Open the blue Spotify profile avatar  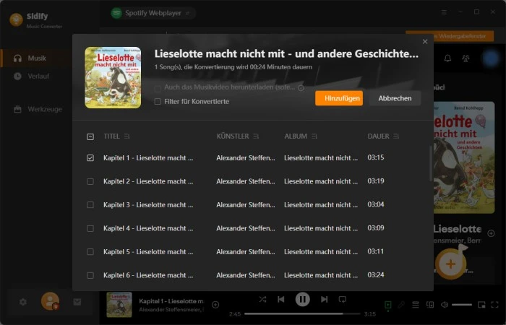point(491,58)
